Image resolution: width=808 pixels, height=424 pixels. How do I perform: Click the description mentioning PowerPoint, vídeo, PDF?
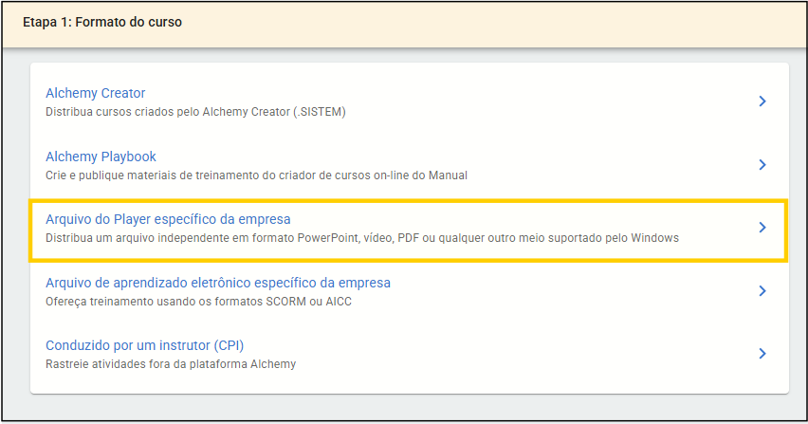[362, 238]
